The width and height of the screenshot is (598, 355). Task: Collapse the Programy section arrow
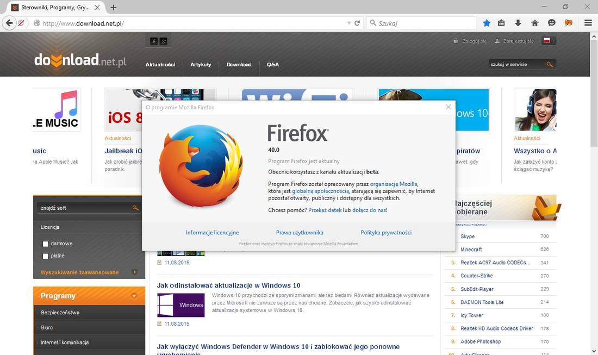coord(134,296)
